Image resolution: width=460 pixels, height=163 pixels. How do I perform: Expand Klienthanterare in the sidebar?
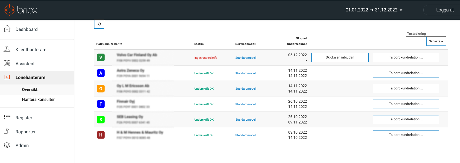click(x=31, y=50)
